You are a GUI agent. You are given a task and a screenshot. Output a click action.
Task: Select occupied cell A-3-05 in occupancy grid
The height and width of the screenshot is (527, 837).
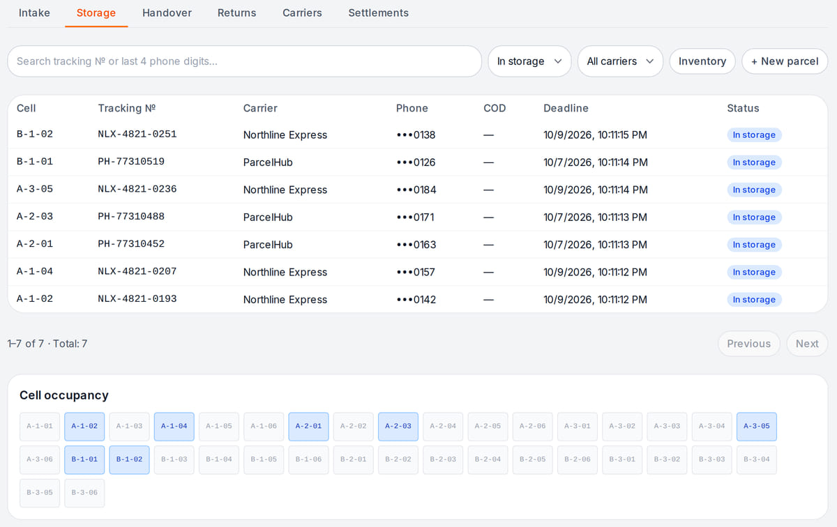(x=757, y=427)
